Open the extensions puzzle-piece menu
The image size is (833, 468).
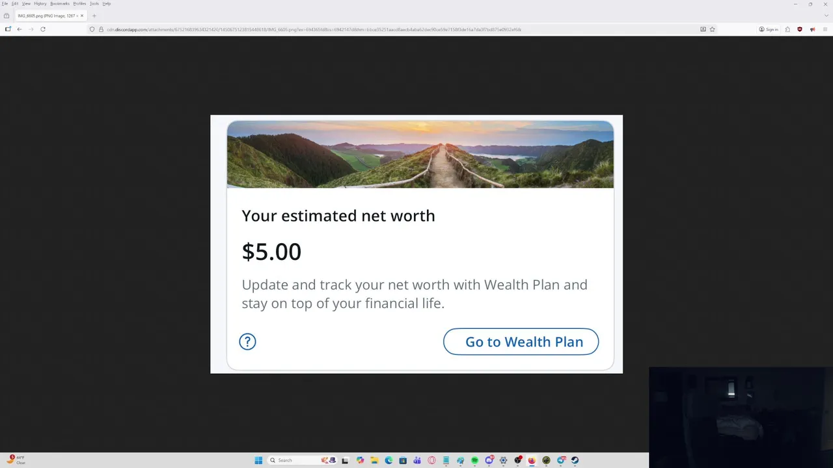tap(787, 29)
